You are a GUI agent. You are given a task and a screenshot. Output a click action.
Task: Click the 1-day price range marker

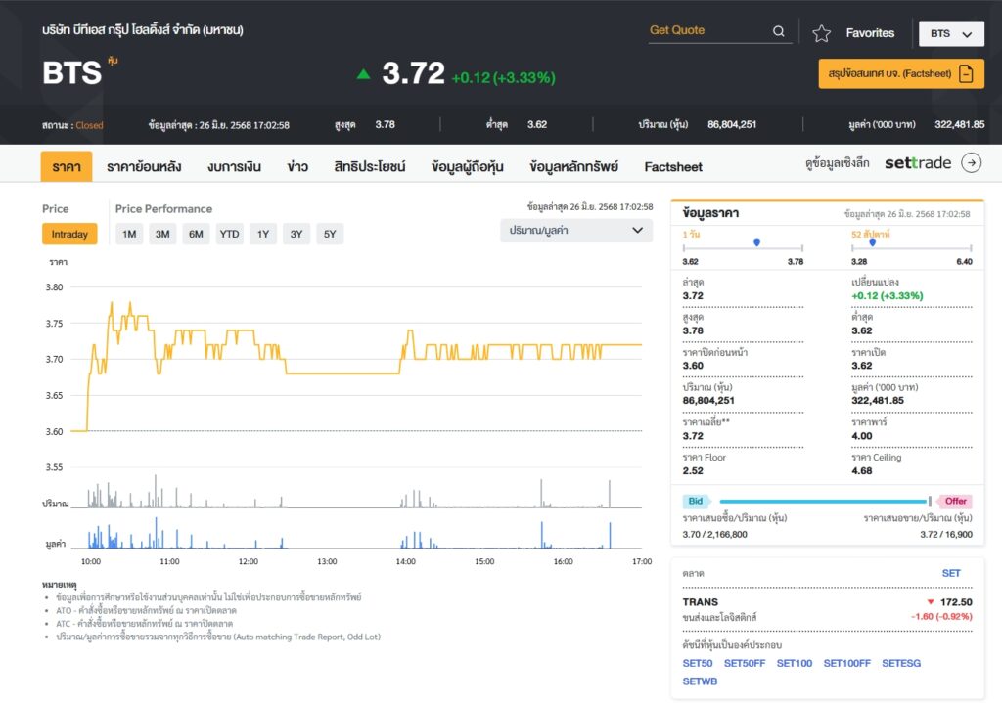coord(756,242)
